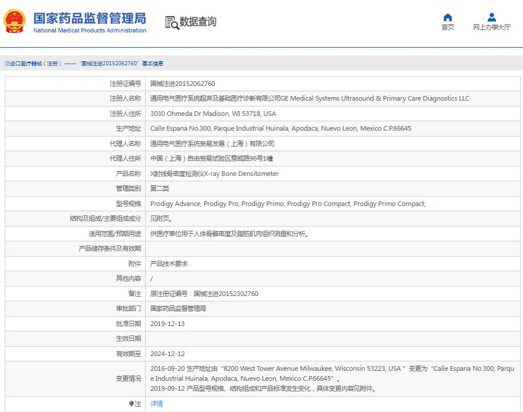523x412 pixels.
Task: Click 数据查询 heading text
Action: pyautogui.click(x=198, y=22)
